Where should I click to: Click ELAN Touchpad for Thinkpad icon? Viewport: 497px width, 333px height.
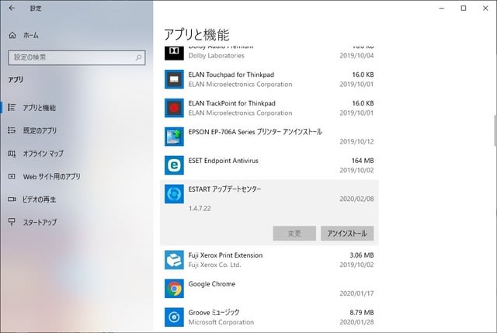[174, 79]
